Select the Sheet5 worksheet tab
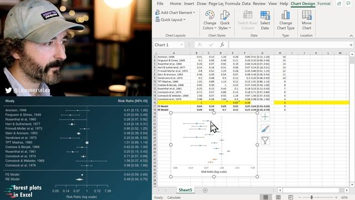355x200 pixels. 185,190
